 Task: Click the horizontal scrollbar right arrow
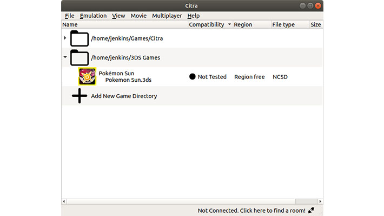click(x=320, y=201)
